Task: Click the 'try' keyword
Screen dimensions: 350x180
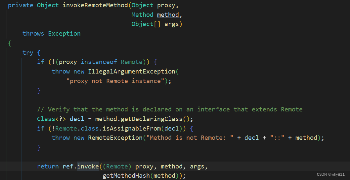Action: point(28,53)
